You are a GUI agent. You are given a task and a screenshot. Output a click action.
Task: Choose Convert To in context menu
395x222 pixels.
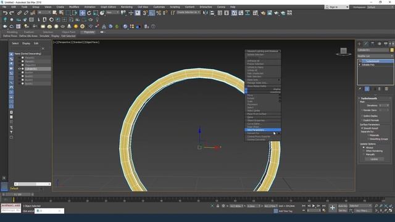tap(263, 133)
